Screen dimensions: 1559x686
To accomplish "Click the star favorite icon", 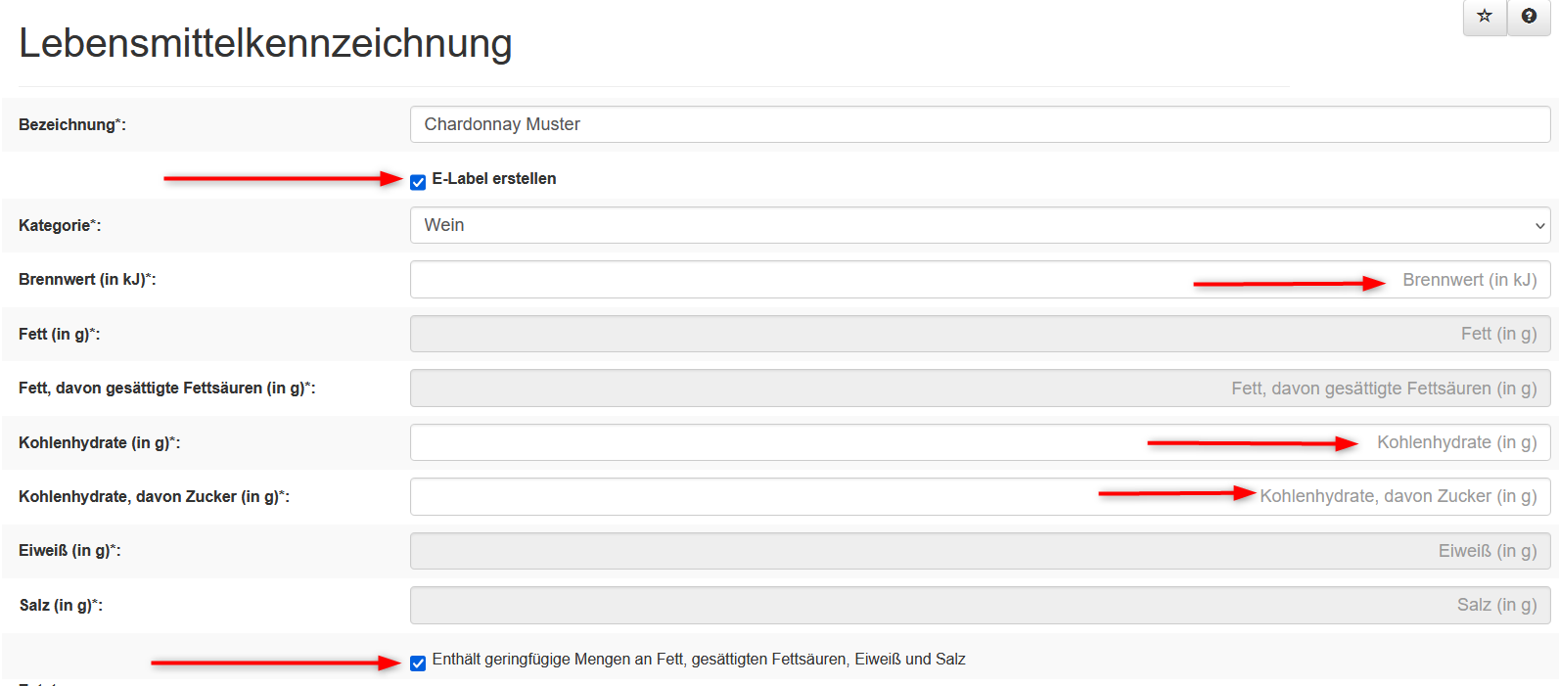I will point(1485,16).
